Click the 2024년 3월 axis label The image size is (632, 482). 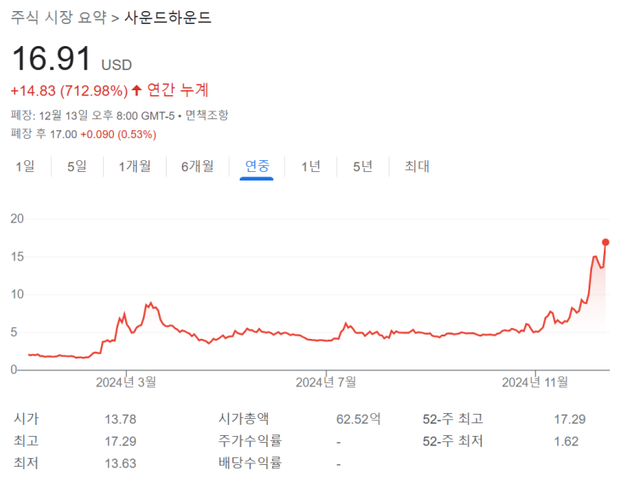click(126, 382)
